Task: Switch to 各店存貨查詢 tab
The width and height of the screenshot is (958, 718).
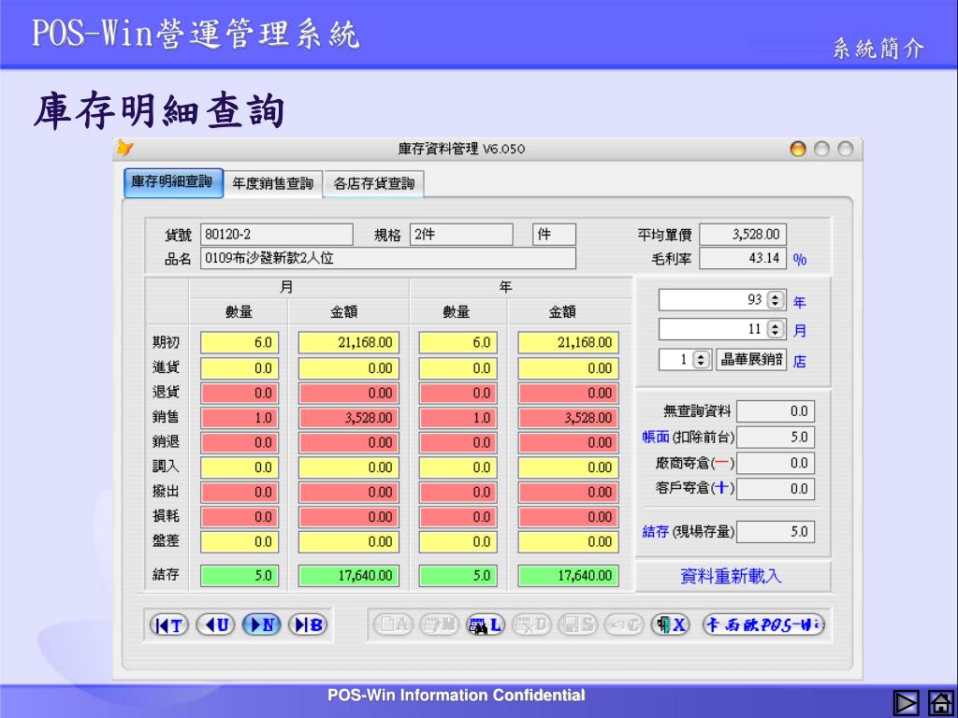Action: coord(374,184)
